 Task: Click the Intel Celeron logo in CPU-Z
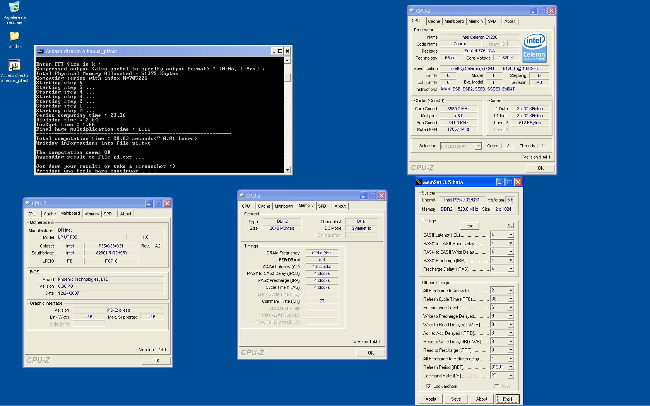pyautogui.click(x=534, y=47)
